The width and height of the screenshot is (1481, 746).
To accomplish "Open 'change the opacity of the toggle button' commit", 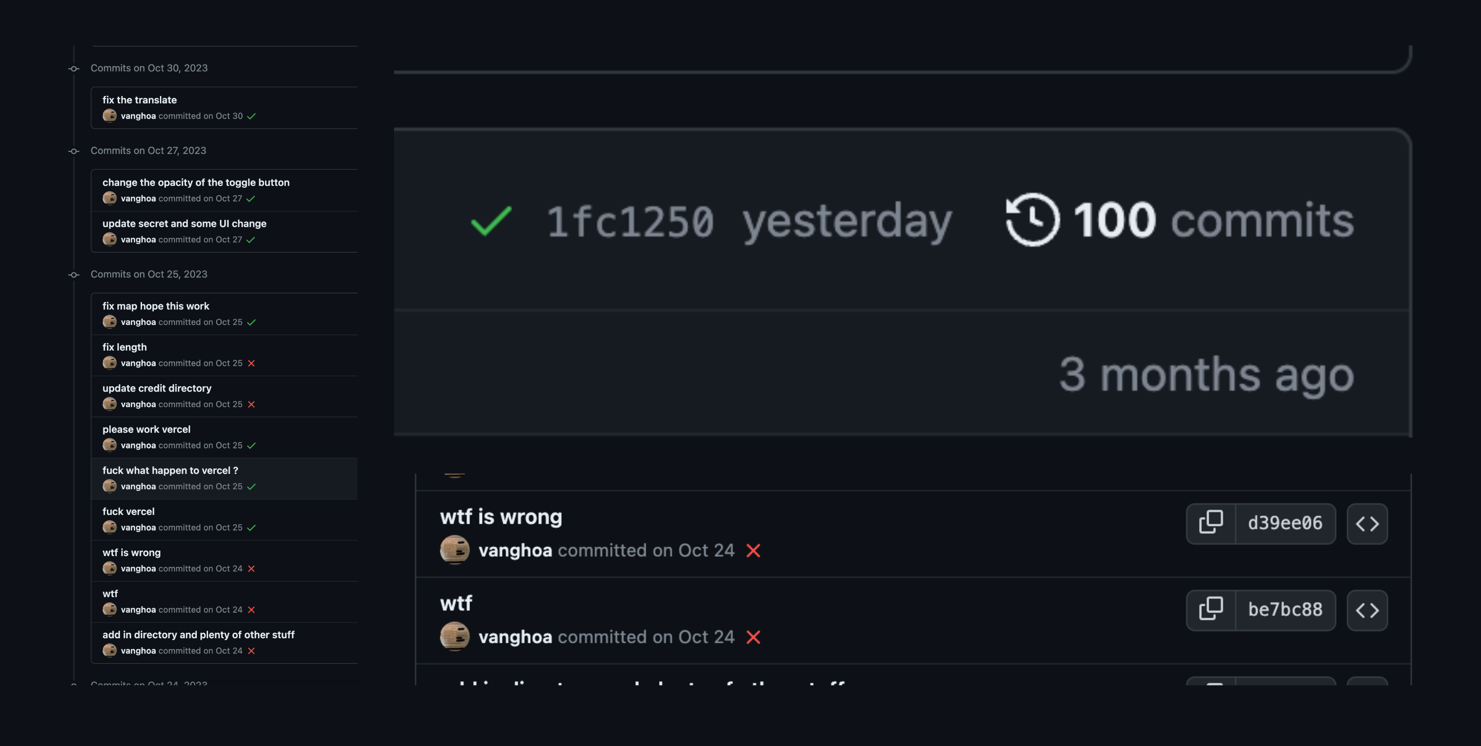I will 196,183.
